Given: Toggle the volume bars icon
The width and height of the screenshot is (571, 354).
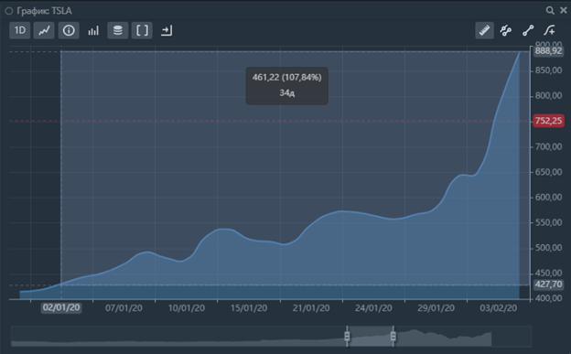Looking at the screenshot, I should pos(93,30).
